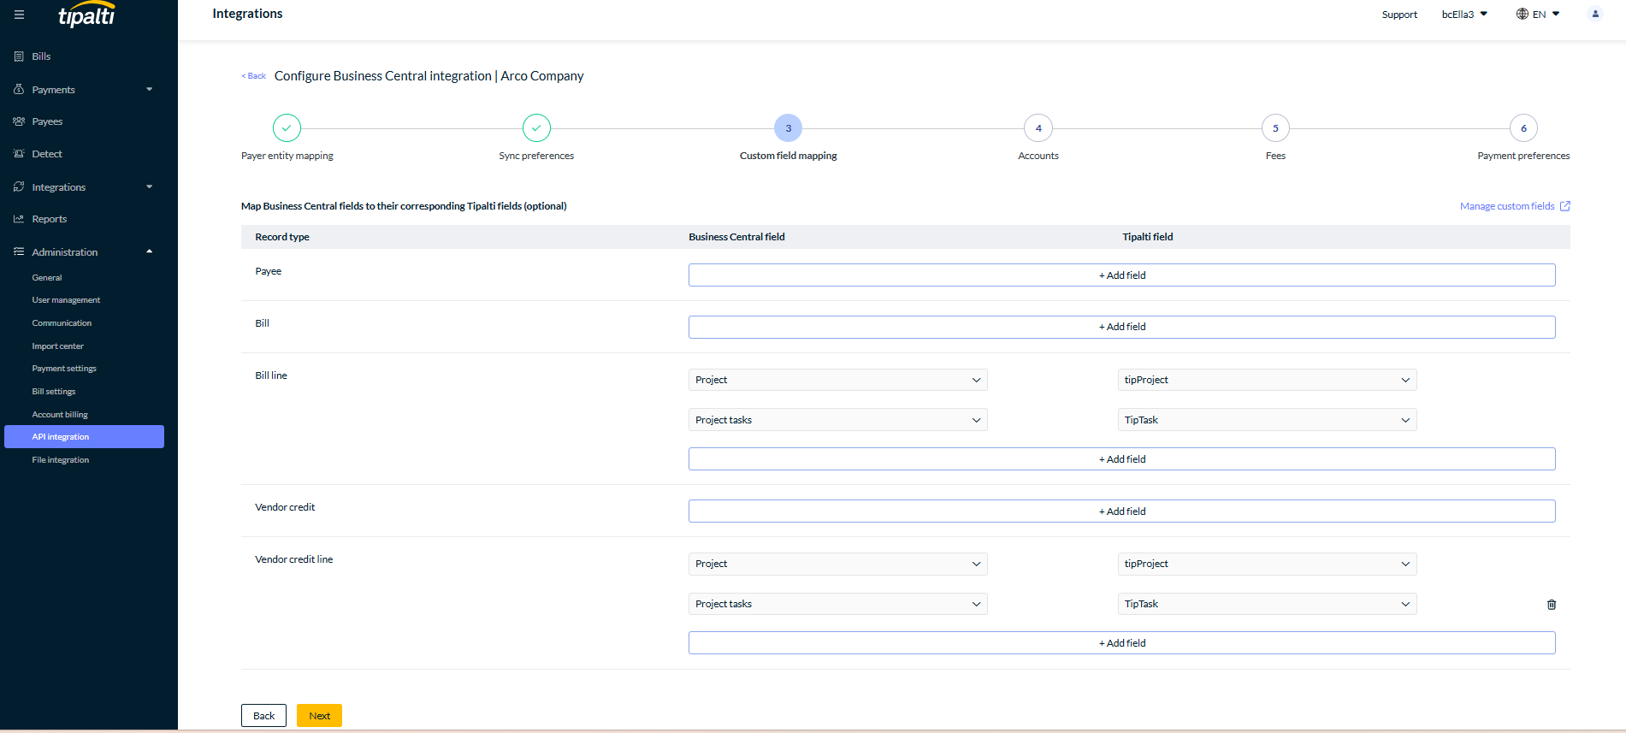Click the 'Tipalti field' column header
1626x733 pixels.
point(1147,237)
